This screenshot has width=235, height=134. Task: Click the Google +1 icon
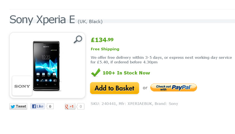[67, 106]
